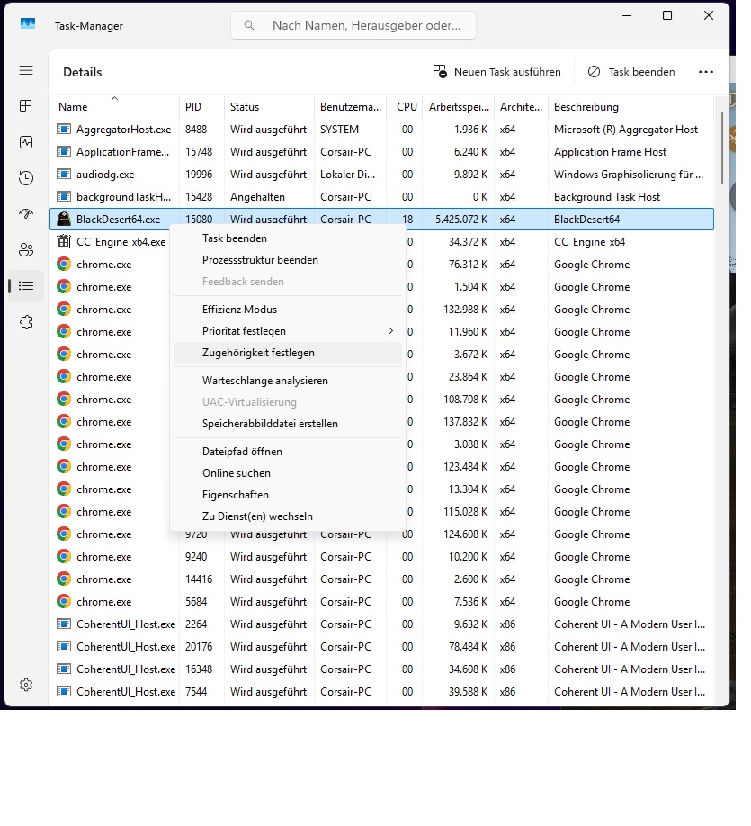Click the AggregatorHost.exe process icon
The height and width of the screenshot is (826, 751).
click(x=64, y=129)
